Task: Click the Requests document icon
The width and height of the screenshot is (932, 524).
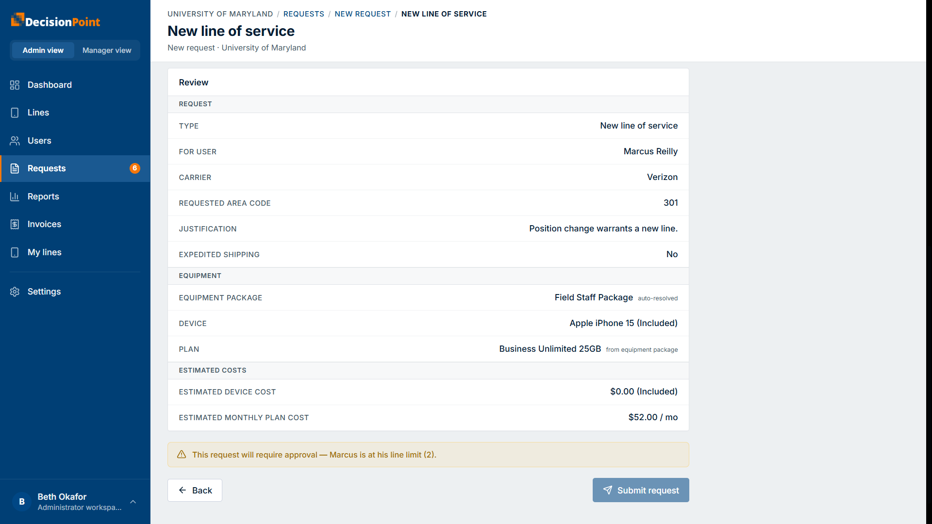Action: pyautogui.click(x=15, y=168)
